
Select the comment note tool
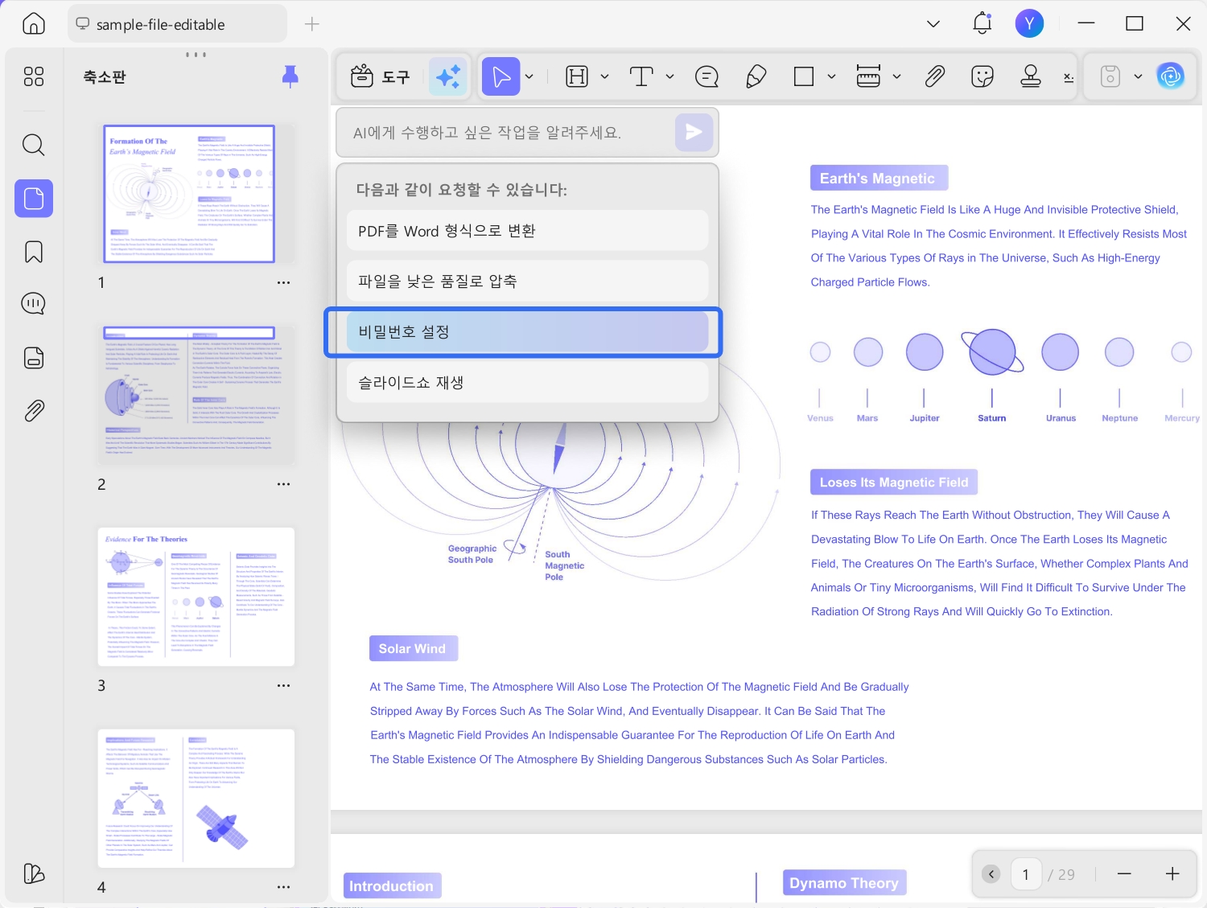[x=706, y=76]
